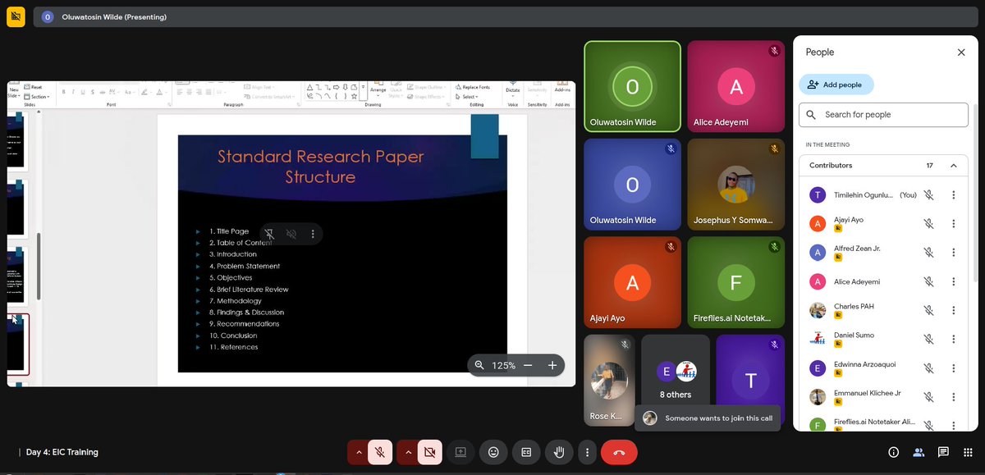Image resolution: width=985 pixels, height=475 pixels.
Task: Open meeting details info icon
Action: pos(893,451)
